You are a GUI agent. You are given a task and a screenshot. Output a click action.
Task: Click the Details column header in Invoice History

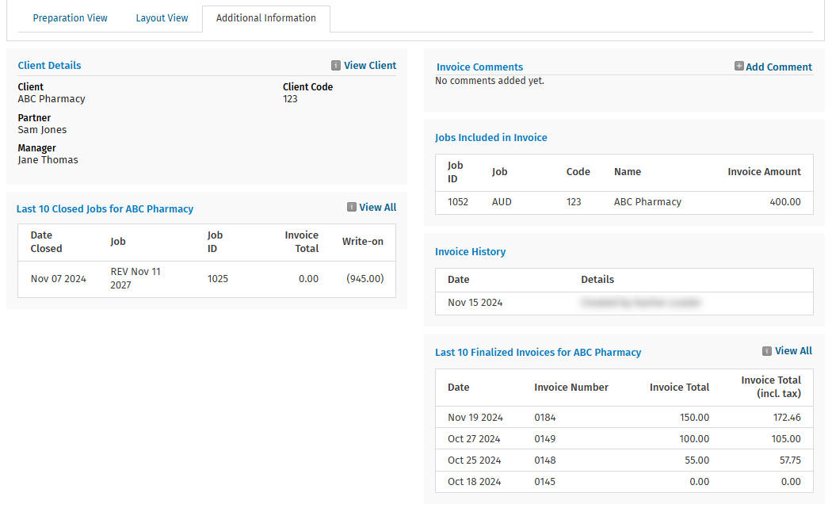597,280
